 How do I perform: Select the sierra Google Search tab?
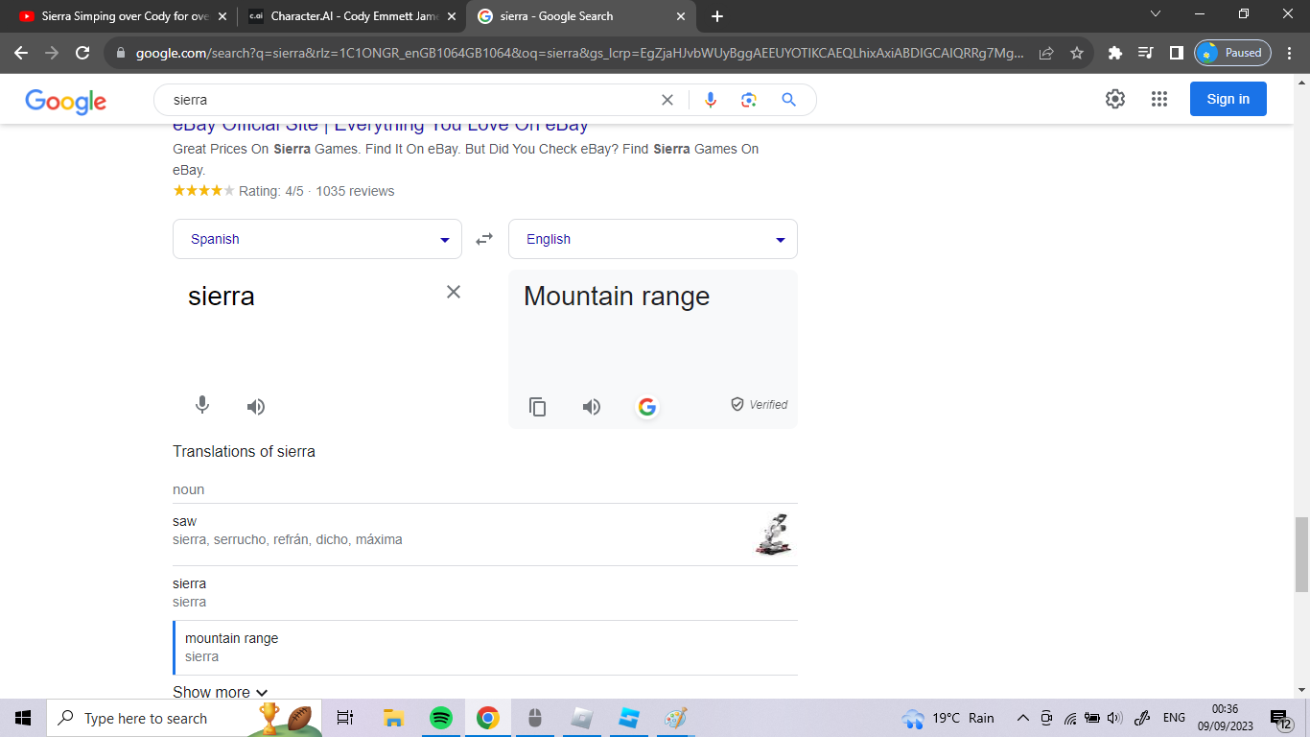point(580,16)
